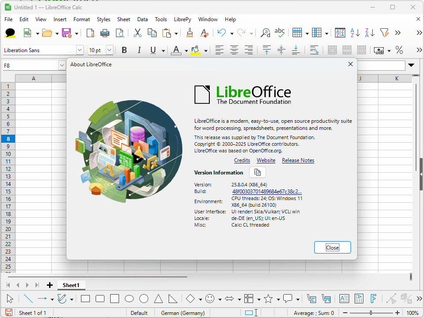Viewport: 424px width, 318px height.
Task: Open a file with the folder icon
Action: click(x=47, y=33)
